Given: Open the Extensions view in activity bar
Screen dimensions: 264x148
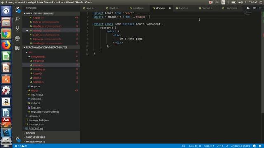Looking at the screenshot, I should pyautogui.click(x=17, y=48).
